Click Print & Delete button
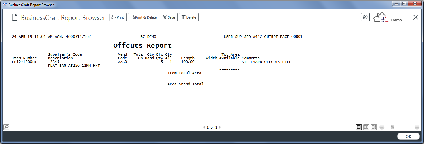This screenshot has width=424, height=144. pyautogui.click(x=144, y=17)
